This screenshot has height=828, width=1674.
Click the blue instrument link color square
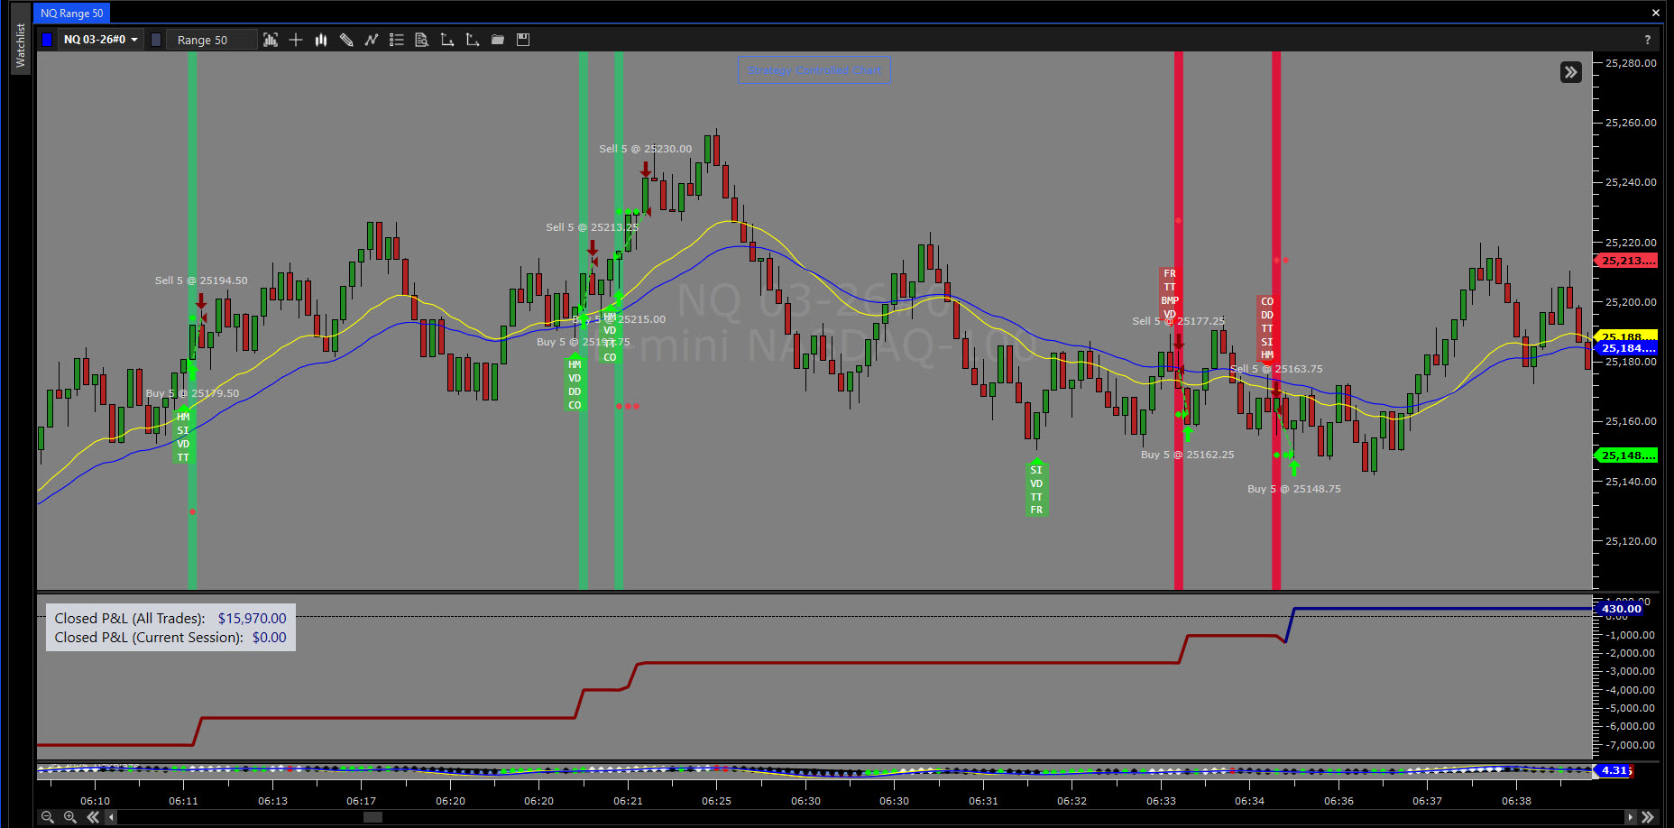pos(47,40)
